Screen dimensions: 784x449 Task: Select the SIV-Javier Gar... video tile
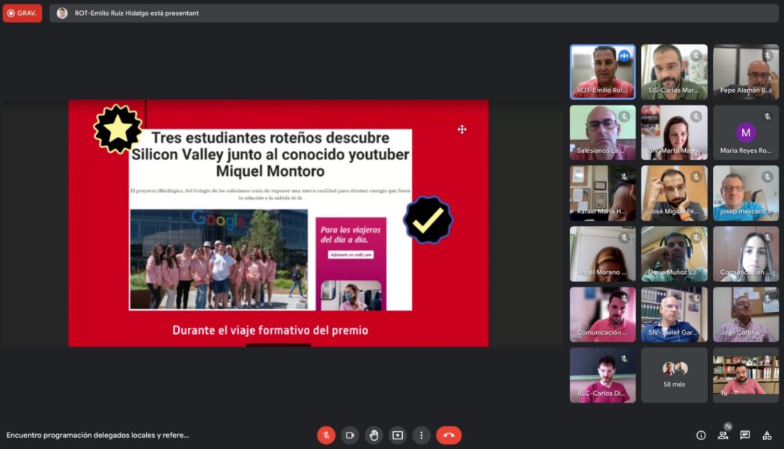[674, 314]
